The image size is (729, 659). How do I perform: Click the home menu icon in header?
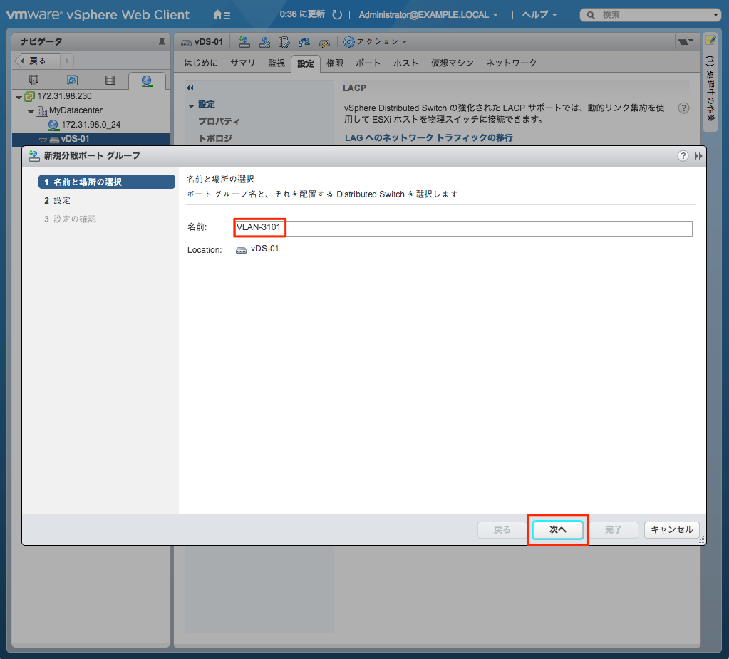tap(222, 15)
